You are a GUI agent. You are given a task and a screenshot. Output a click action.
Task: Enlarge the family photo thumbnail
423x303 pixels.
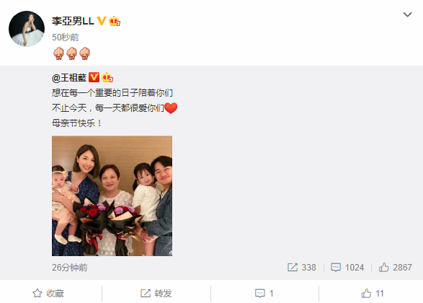[112, 196]
